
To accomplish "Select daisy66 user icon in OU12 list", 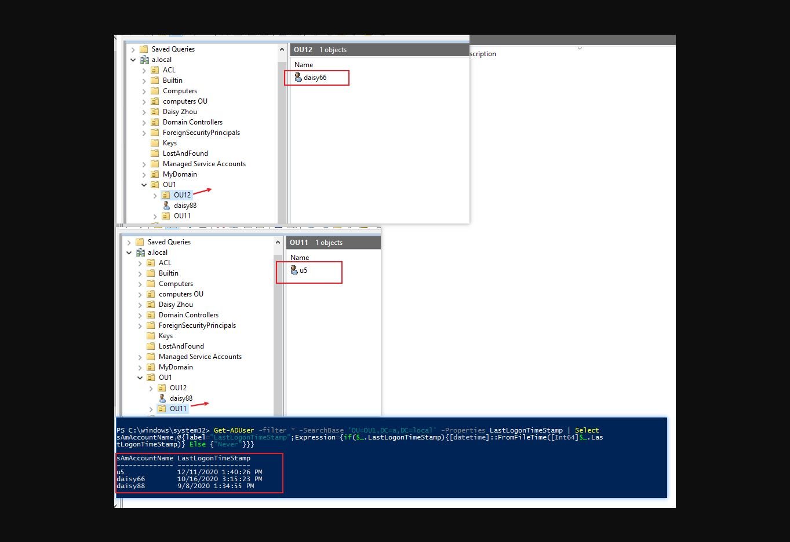I will click(298, 77).
